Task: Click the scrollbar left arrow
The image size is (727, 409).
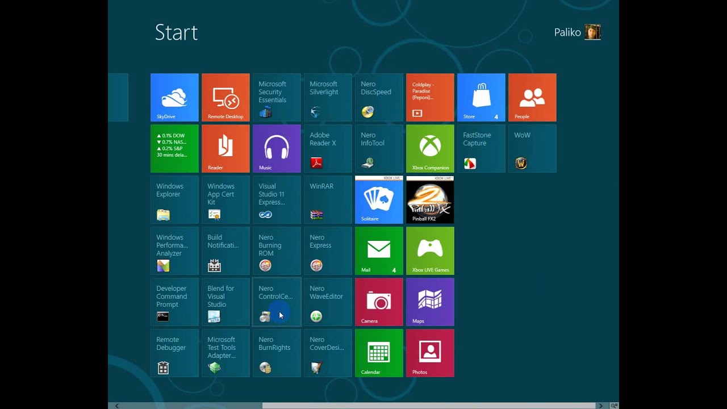Action: click(118, 406)
